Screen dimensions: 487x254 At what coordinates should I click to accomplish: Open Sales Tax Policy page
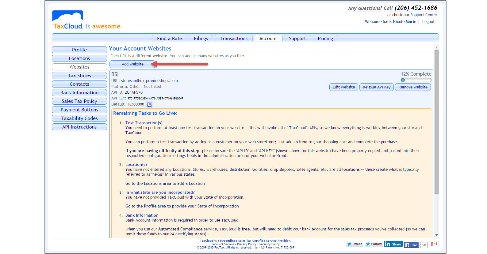79,101
